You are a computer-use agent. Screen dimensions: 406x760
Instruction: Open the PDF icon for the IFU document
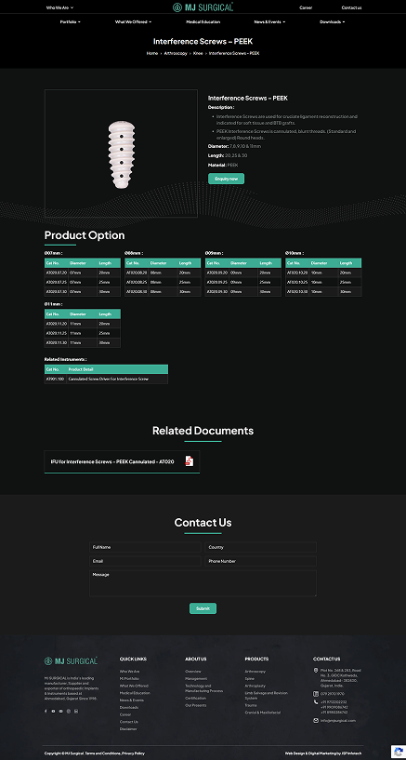click(190, 461)
